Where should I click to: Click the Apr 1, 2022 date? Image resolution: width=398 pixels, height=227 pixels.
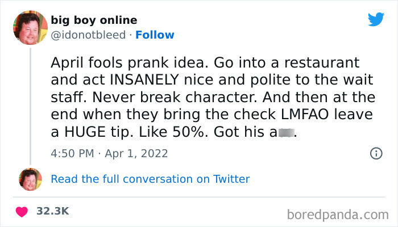136,154
